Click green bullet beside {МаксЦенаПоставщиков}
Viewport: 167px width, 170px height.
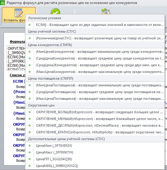pos(30,99)
